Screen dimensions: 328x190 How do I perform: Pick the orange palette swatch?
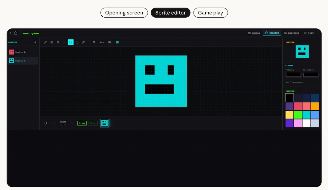click(x=315, y=106)
